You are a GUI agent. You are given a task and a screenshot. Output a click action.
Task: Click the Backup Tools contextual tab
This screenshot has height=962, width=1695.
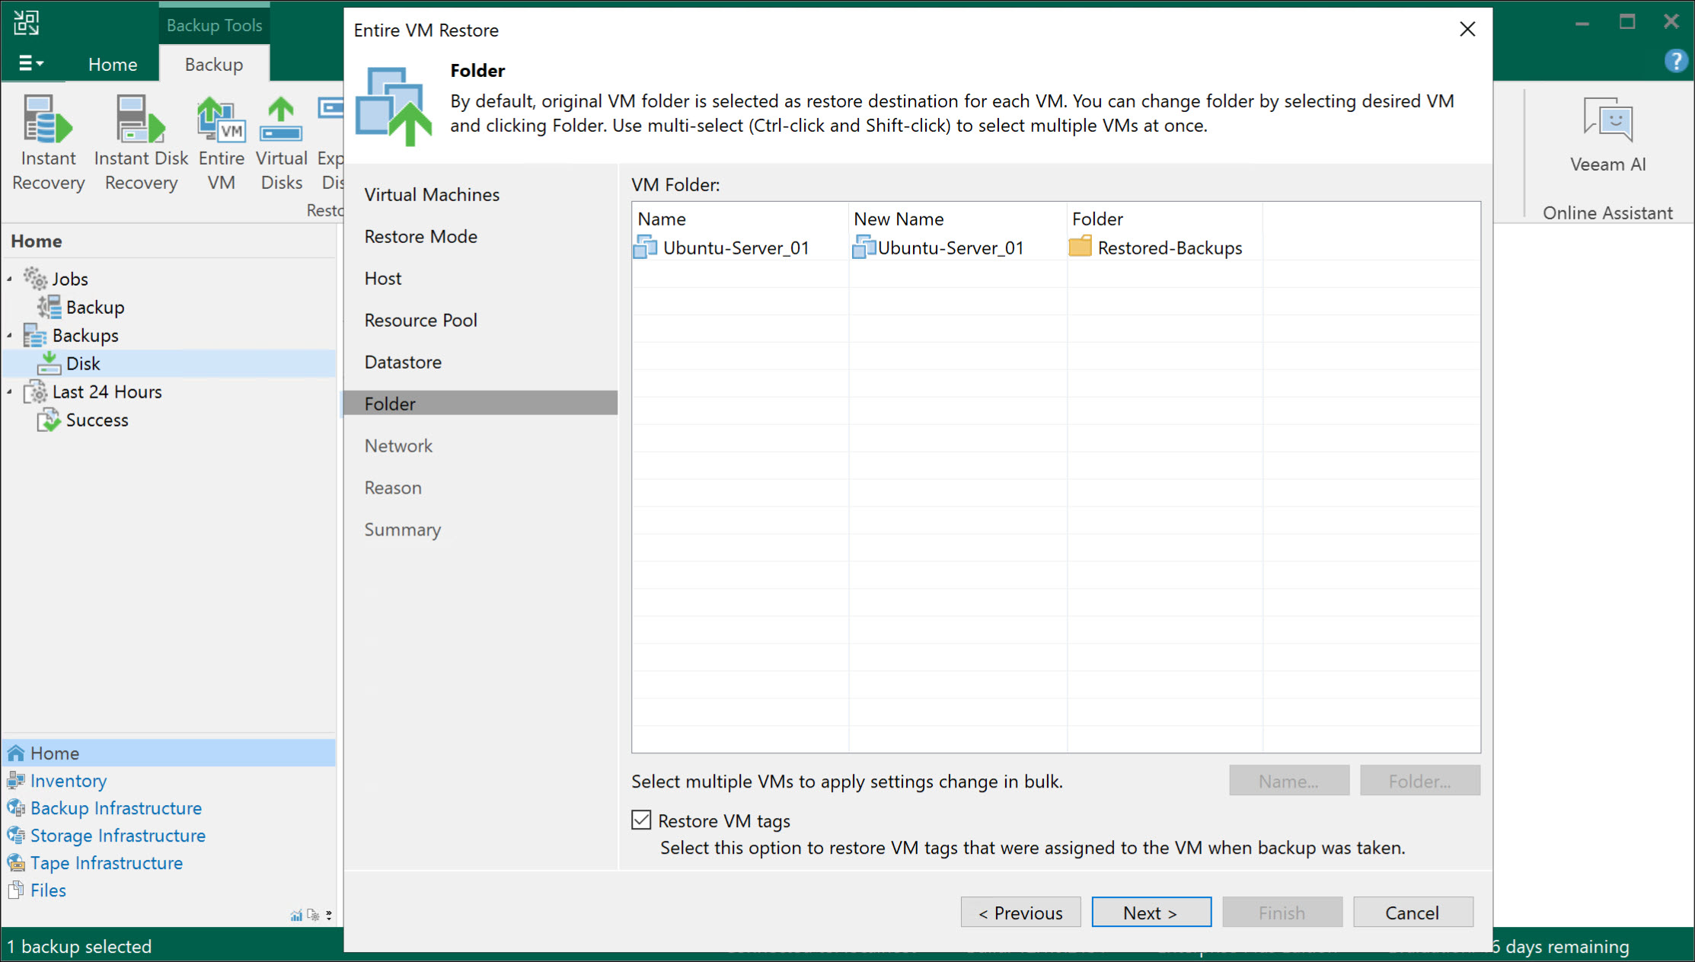214,24
